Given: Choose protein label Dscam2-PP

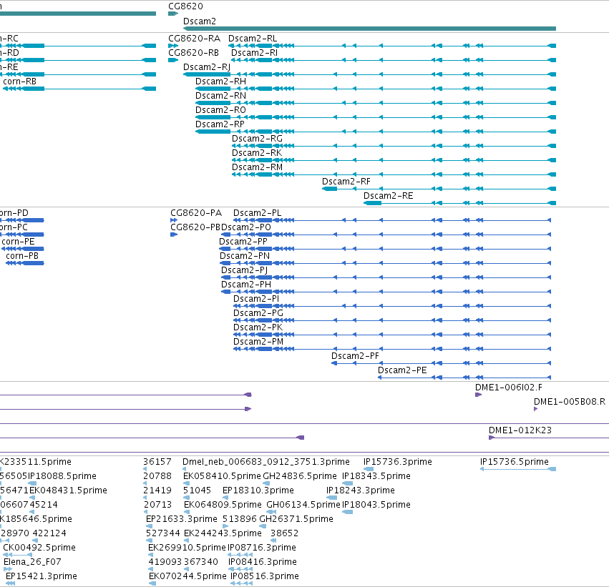Looking at the screenshot, I should [243, 242].
